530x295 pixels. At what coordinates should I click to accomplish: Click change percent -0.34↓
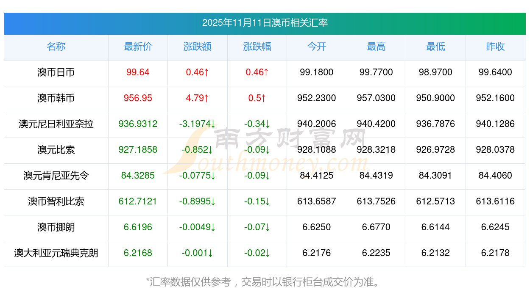[257, 124]
